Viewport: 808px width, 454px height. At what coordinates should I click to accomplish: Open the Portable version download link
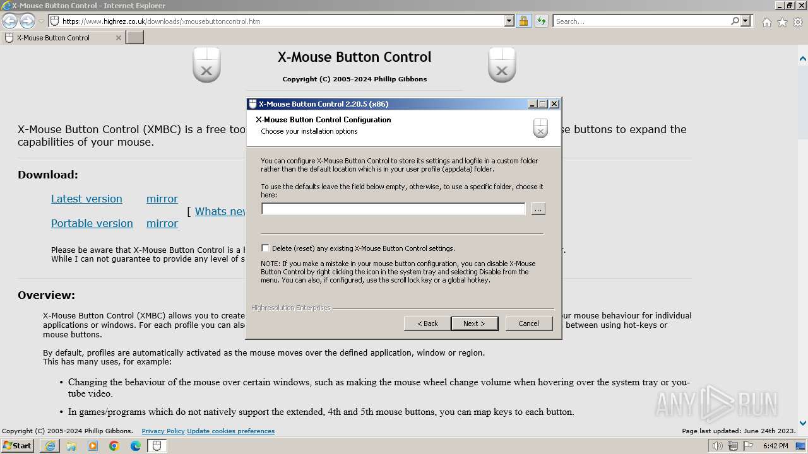click(x=92, y=223)
